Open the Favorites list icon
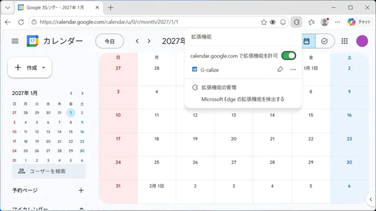 pos(311,22)
